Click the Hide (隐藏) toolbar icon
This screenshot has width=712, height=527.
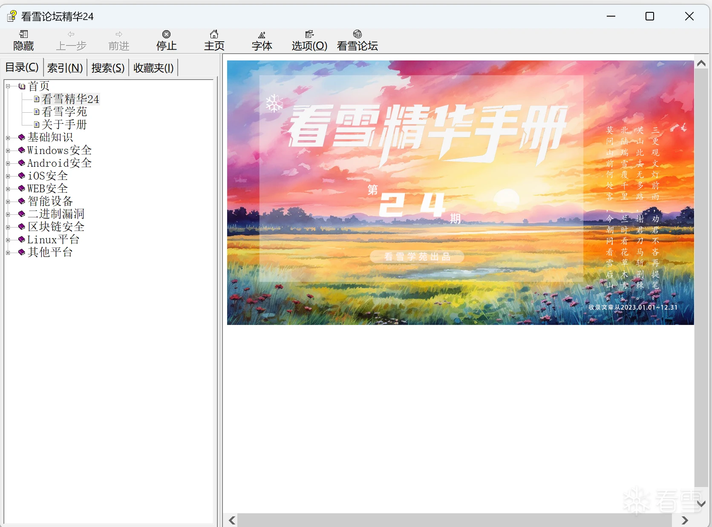[23, 34]
